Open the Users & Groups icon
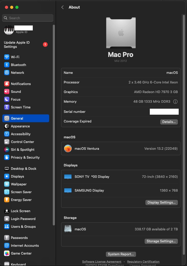This screenshot has width=187, height=266. (x=7, y=227)
